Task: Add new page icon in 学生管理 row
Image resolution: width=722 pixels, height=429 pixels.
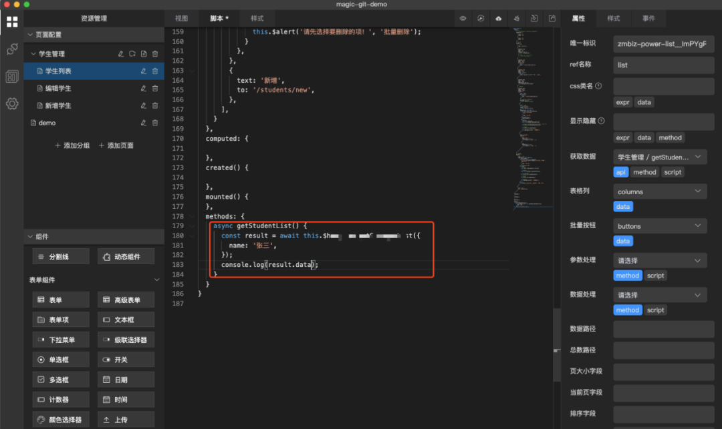Action: coord(144,54)
